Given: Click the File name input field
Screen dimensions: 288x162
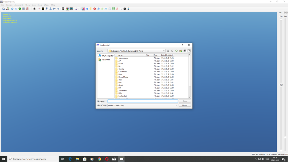Looking at the screenshot, I should tap(143, 101).
